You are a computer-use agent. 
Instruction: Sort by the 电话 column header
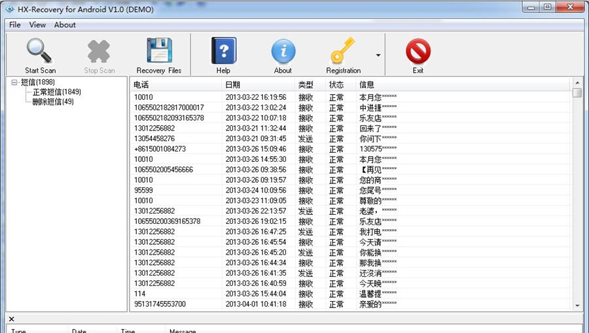[x=176, y=85]
